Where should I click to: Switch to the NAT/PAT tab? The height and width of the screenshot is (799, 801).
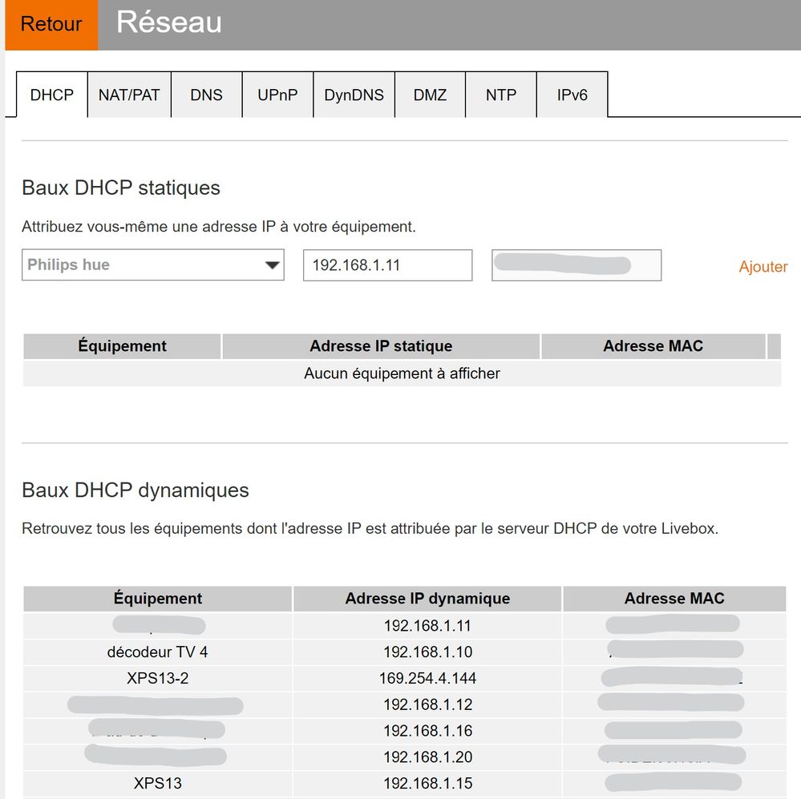(129, 95)
